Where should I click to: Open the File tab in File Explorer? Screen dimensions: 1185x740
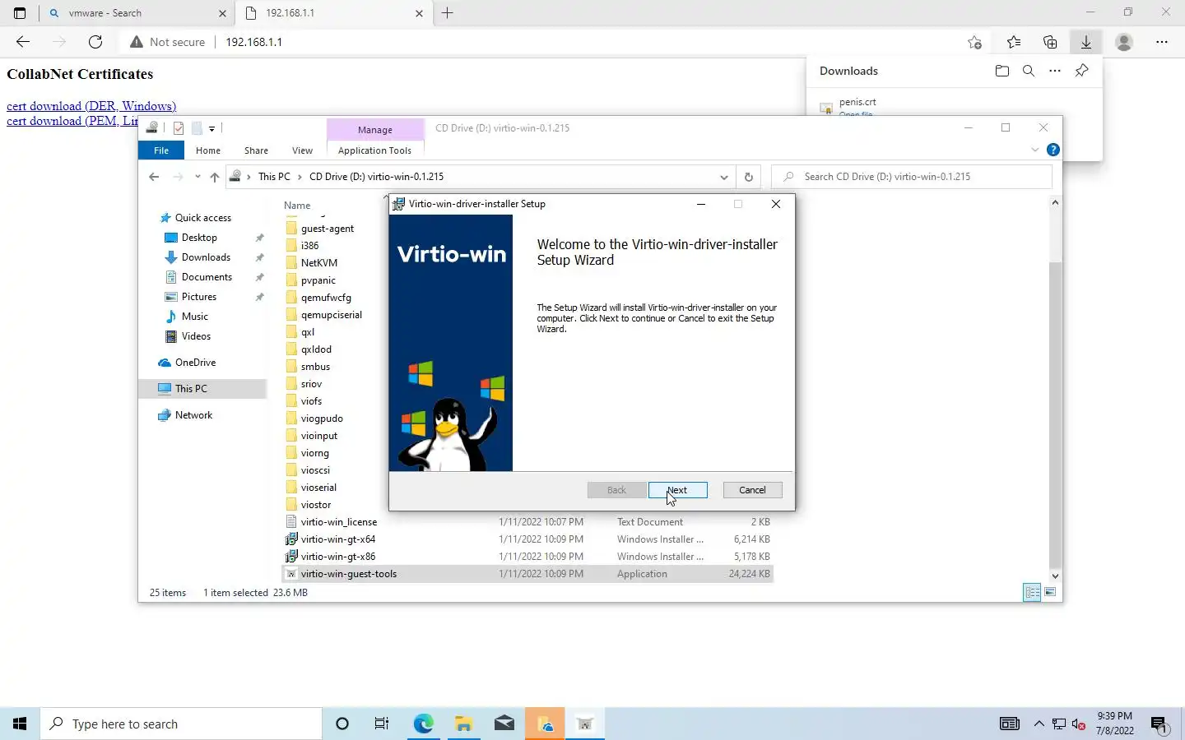161,150
